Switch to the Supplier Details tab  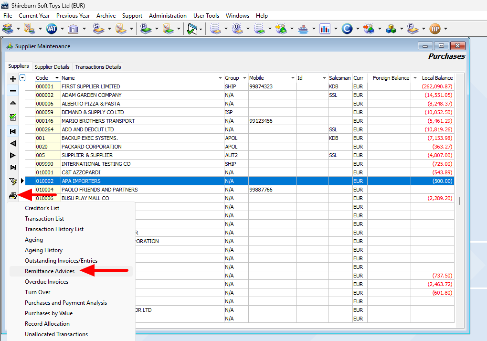[x=52, y=67]
